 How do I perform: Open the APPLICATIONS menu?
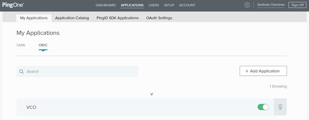coord(132,5)
